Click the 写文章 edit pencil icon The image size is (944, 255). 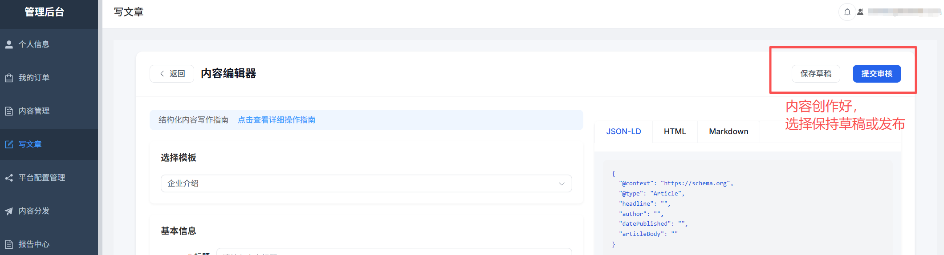tap(9, 144)
